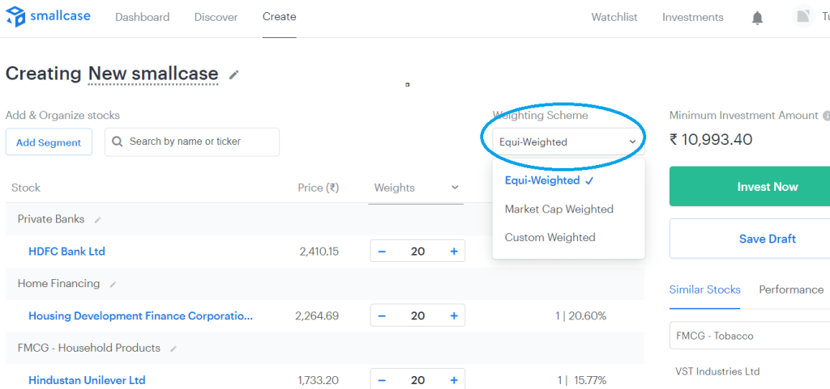This screenshot has width=830, height=389.
Task: Click Hindustan Unilever weight value 20 field
Action: pos(417,380)
